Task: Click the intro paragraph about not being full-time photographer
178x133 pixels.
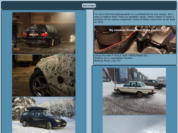Action: point(134,18)
